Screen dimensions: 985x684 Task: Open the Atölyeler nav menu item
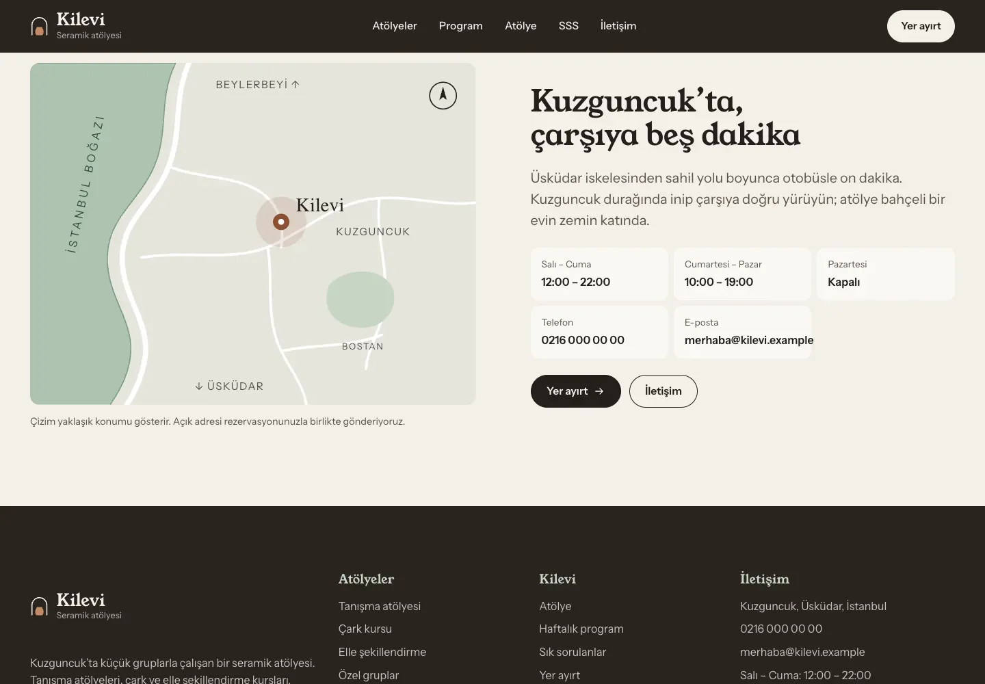(395, 26)
